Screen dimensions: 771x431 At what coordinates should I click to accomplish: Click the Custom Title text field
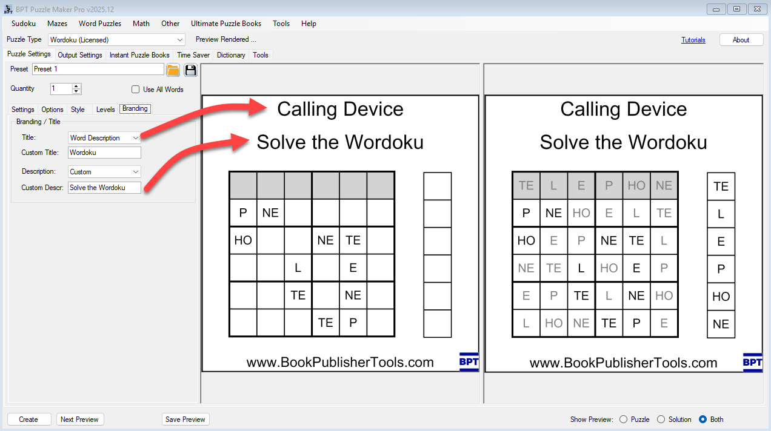104,153
